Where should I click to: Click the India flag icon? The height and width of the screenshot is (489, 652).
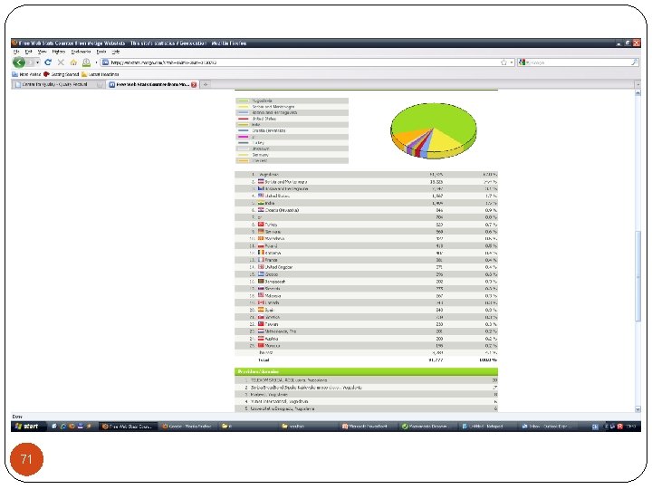[261, 203]
